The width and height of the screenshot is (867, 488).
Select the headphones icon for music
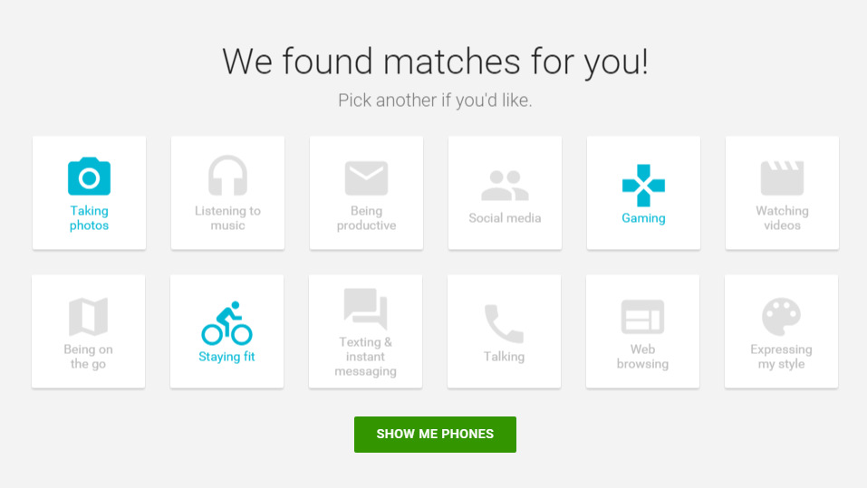click(227, 176)
